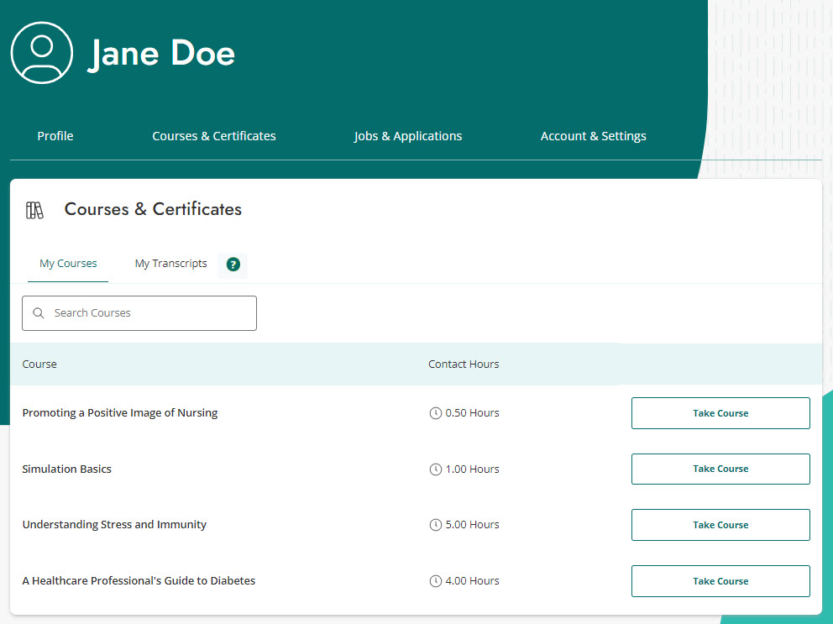Click the Jane Doe name header
The height and width of the screenshot is (624, 833).
point(161,52)
